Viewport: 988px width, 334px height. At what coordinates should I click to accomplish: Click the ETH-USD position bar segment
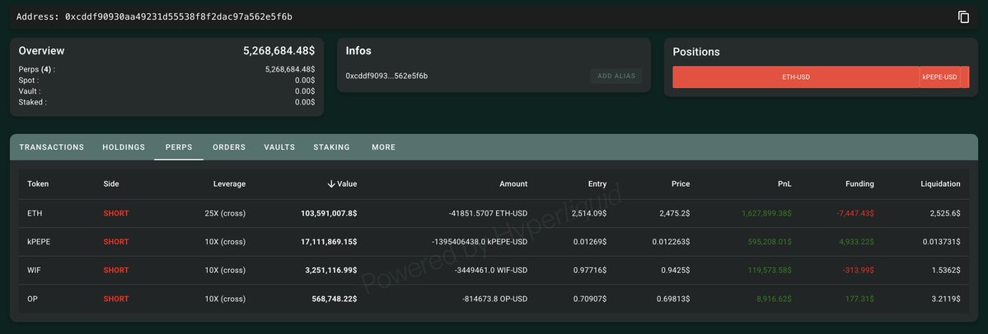(795, 77)
